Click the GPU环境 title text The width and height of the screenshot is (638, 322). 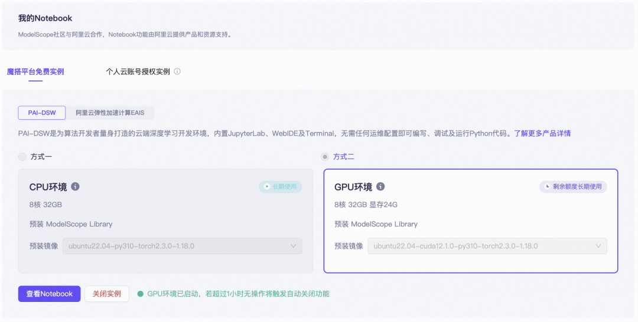click(x=353, y=187)
